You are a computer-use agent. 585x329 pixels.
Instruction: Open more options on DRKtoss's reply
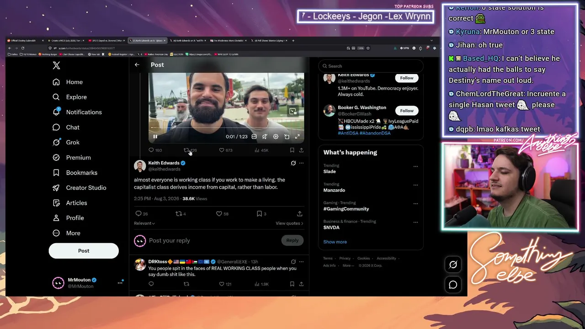(301, 262)
